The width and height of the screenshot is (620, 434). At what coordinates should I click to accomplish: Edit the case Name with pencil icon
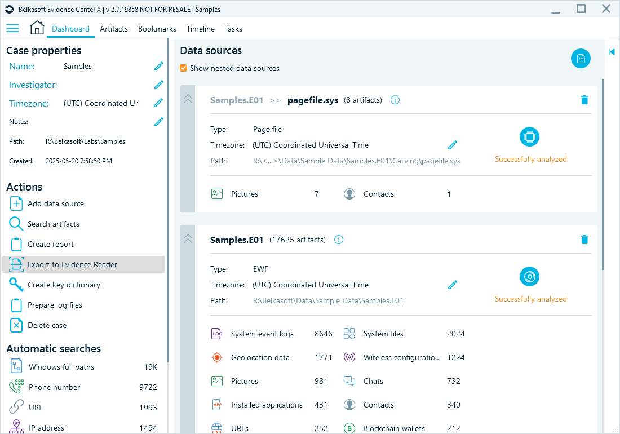158,66
